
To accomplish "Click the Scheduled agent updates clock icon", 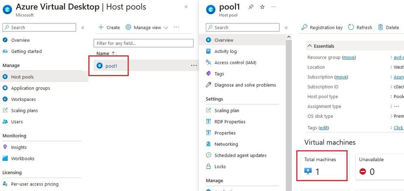I will (x=208, y=155).
